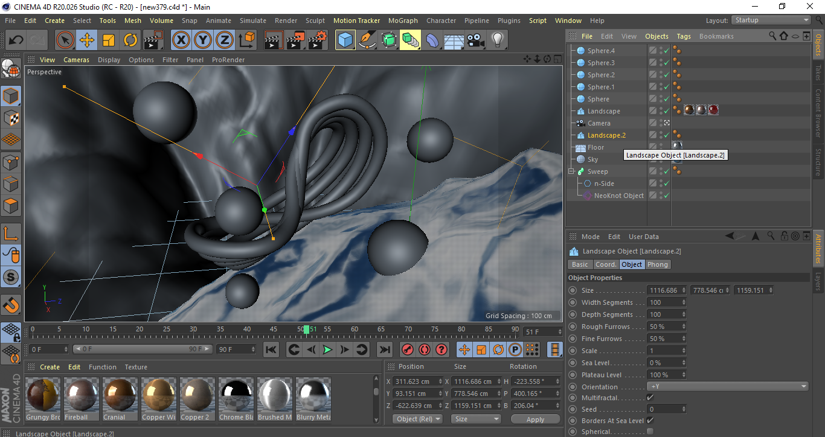Disable the Multifractal checkbox
Viewport: 825px width, 437px height.
pos(650,398)
